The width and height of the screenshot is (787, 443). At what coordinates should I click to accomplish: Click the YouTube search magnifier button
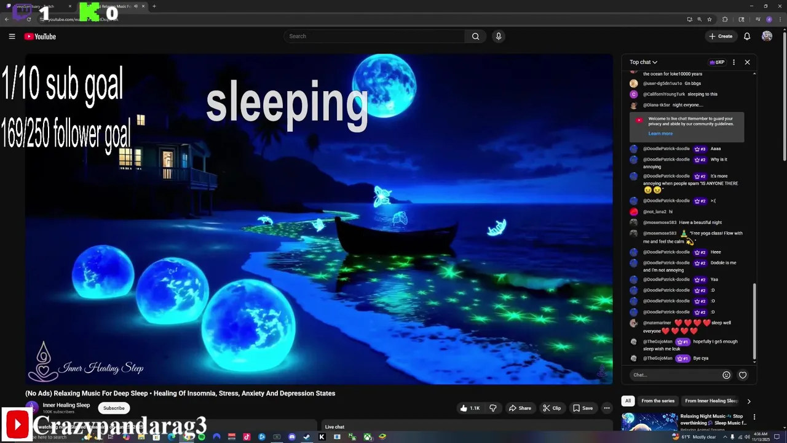tap(475, 36)
